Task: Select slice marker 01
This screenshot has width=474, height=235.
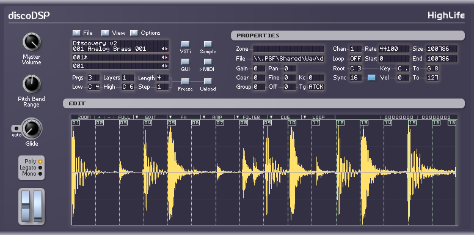Action: [76, 122]
